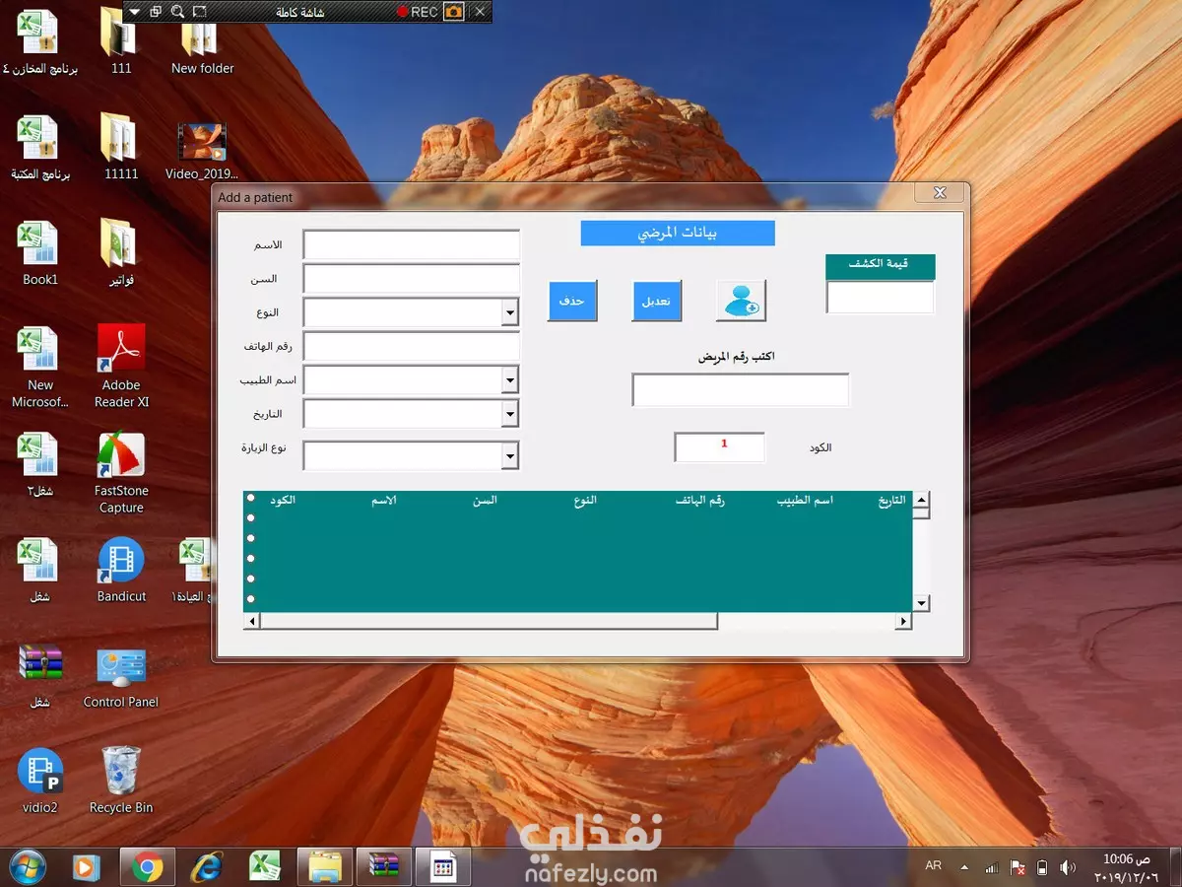
Task: Select the fourth list row radio button
Action: point(251,558)
